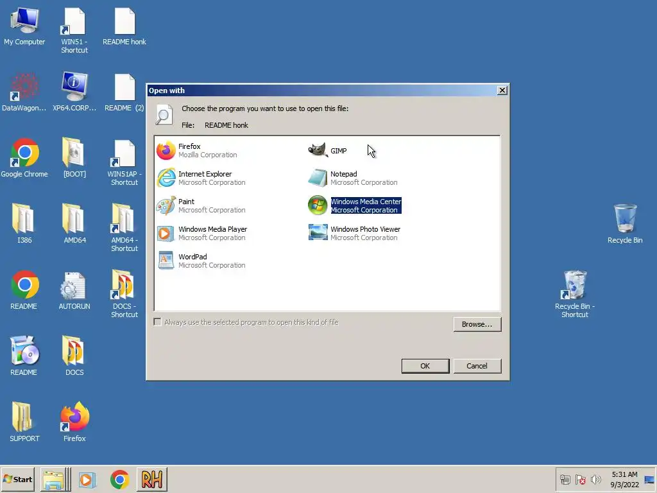Screen dimensions: 657x493
Task: Click the RH taskbar icon
Action: coord(151,480)
